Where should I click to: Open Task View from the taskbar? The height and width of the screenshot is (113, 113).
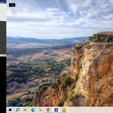[x=25, y=110]
